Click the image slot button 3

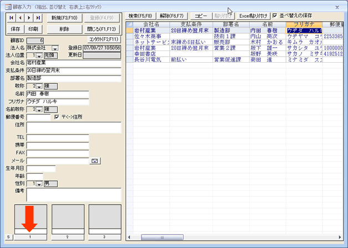click(x=104, y=237)
